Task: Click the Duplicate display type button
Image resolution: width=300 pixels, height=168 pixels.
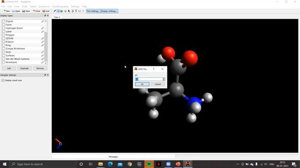Action: click(24, 69)
